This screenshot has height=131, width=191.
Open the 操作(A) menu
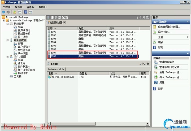point(19,7)
